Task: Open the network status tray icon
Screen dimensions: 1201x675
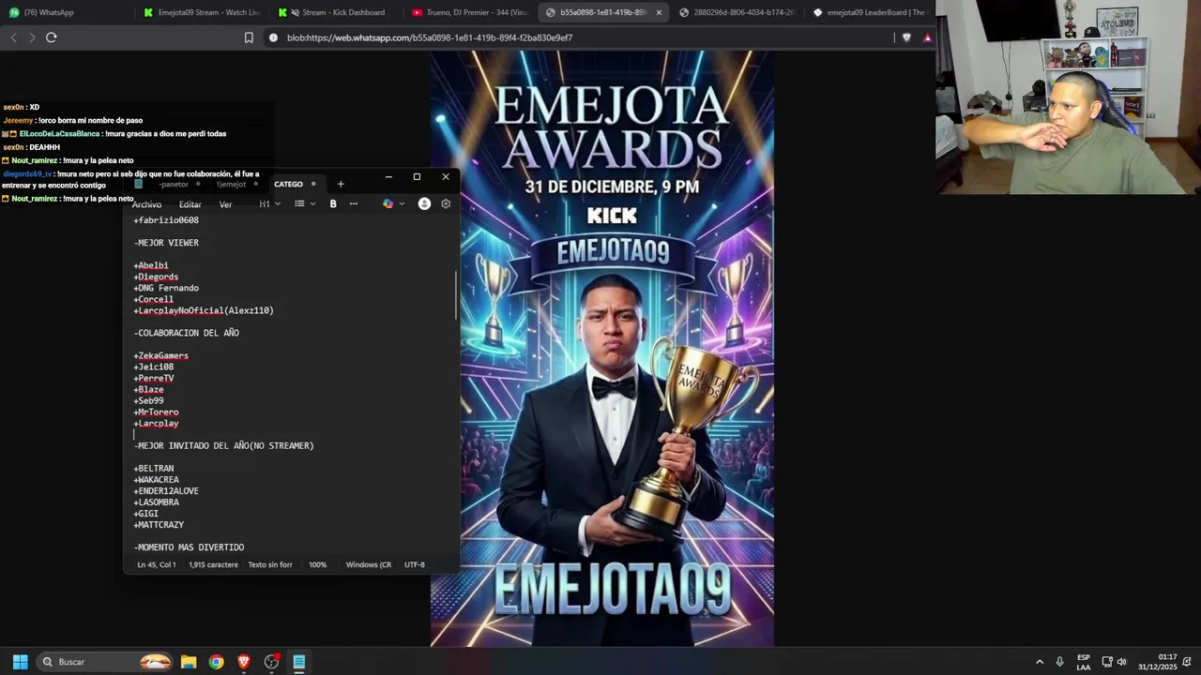Action: (x=1107, y=662)
